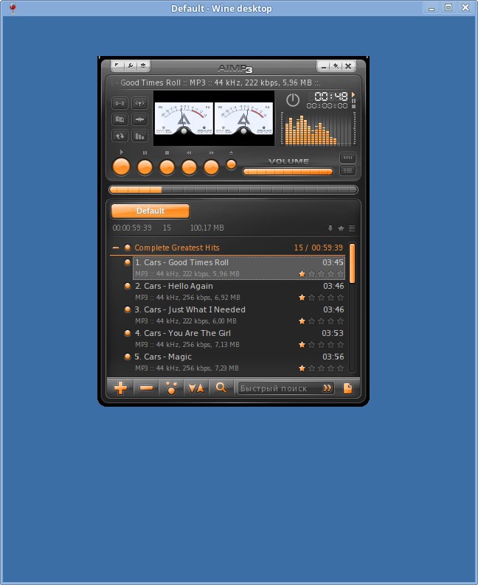Click the spectrum analyzer visualization
Viewport: 478px width, 585px height.
[318, 129]
